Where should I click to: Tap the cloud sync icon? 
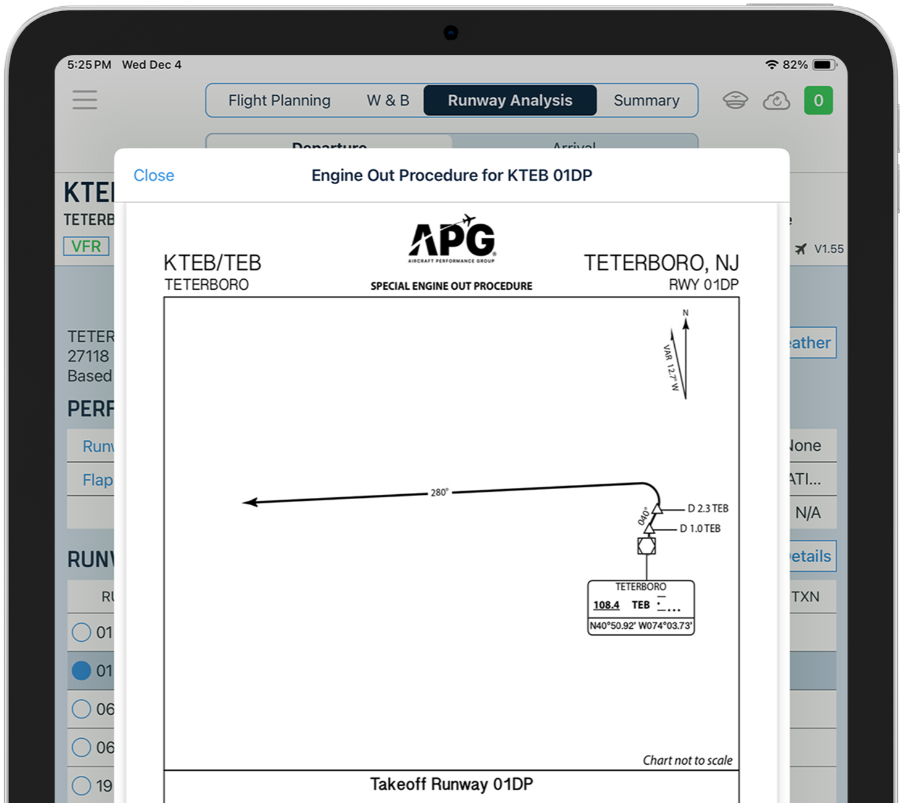tap(776, 100)
